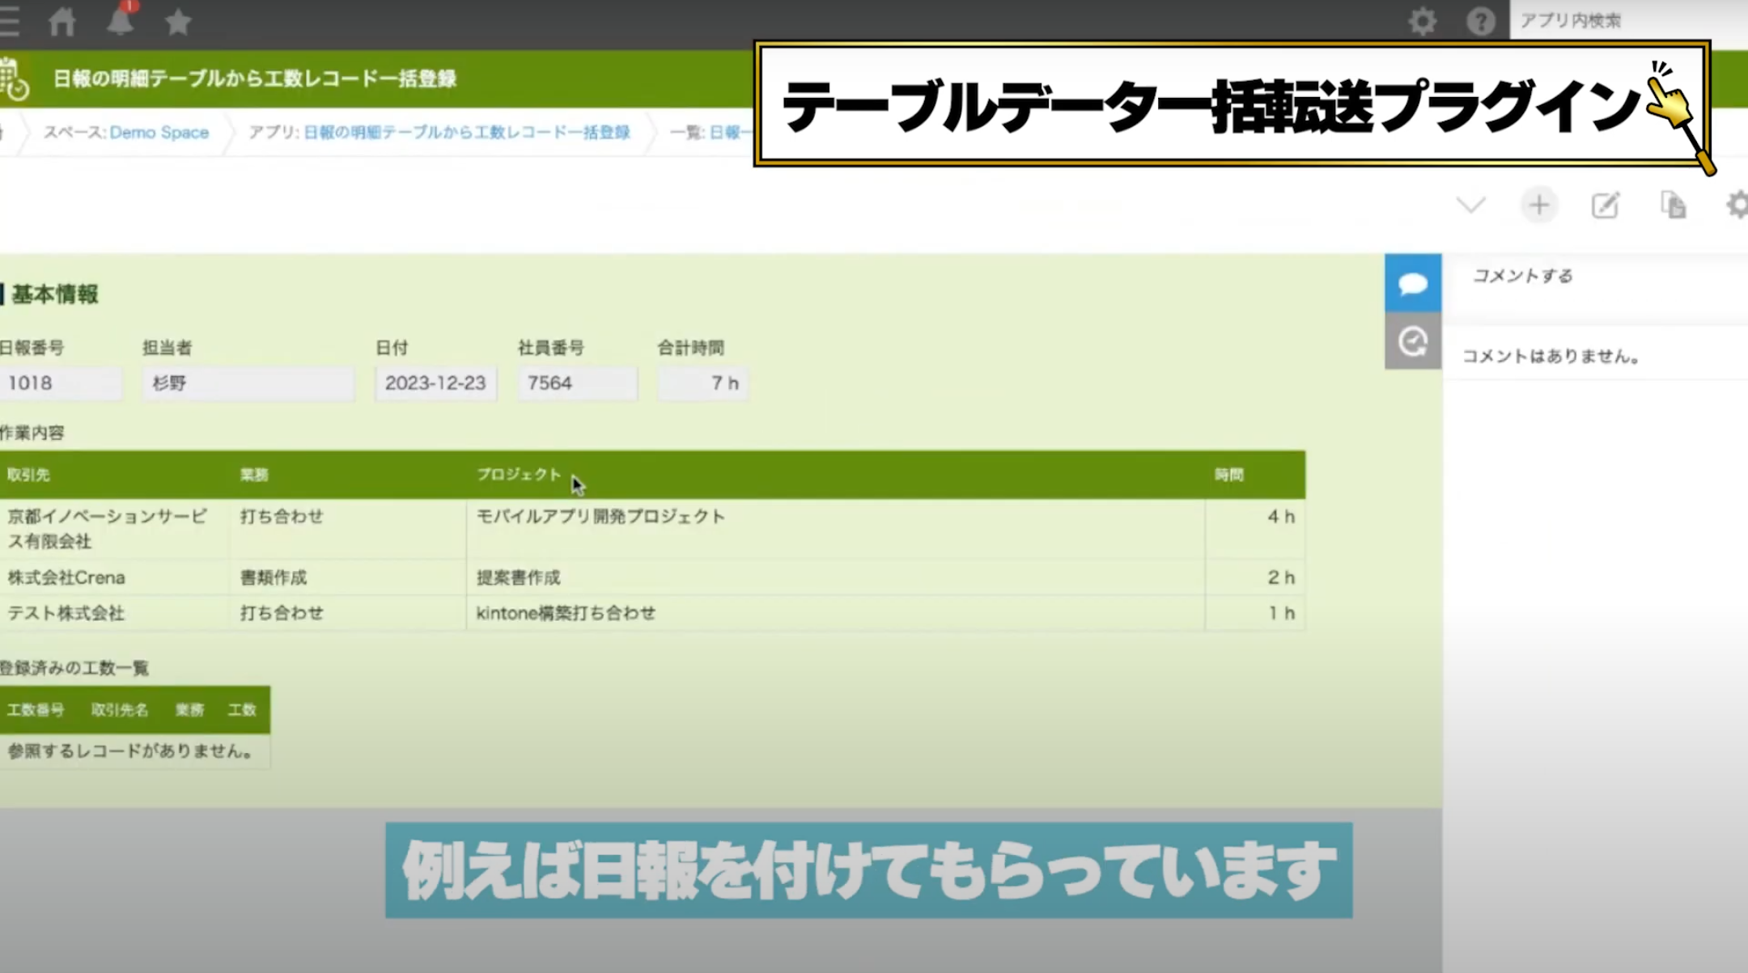The height and width of the screenshot is (973, 1748).
Task: Click the アプリ内検索 search field
Action: [1628, 20]
